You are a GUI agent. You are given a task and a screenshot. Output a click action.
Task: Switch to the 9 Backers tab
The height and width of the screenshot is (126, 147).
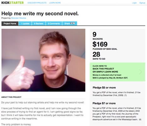point(39,24)
